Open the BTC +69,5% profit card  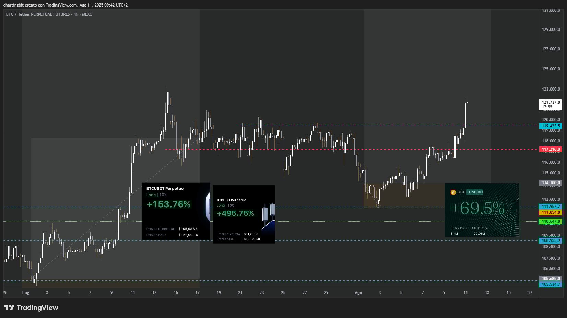coord(482,210)
